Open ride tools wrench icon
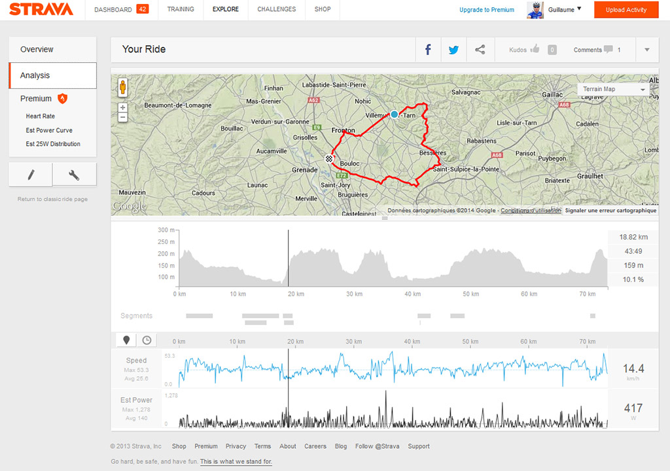 tap(75, 175)
